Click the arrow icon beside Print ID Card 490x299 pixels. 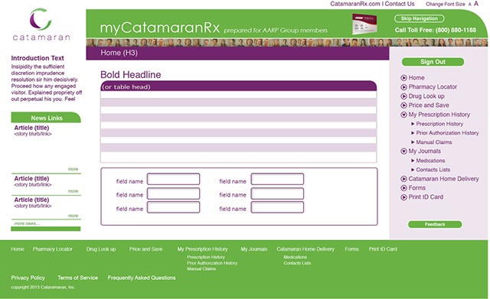coord(403,197)
